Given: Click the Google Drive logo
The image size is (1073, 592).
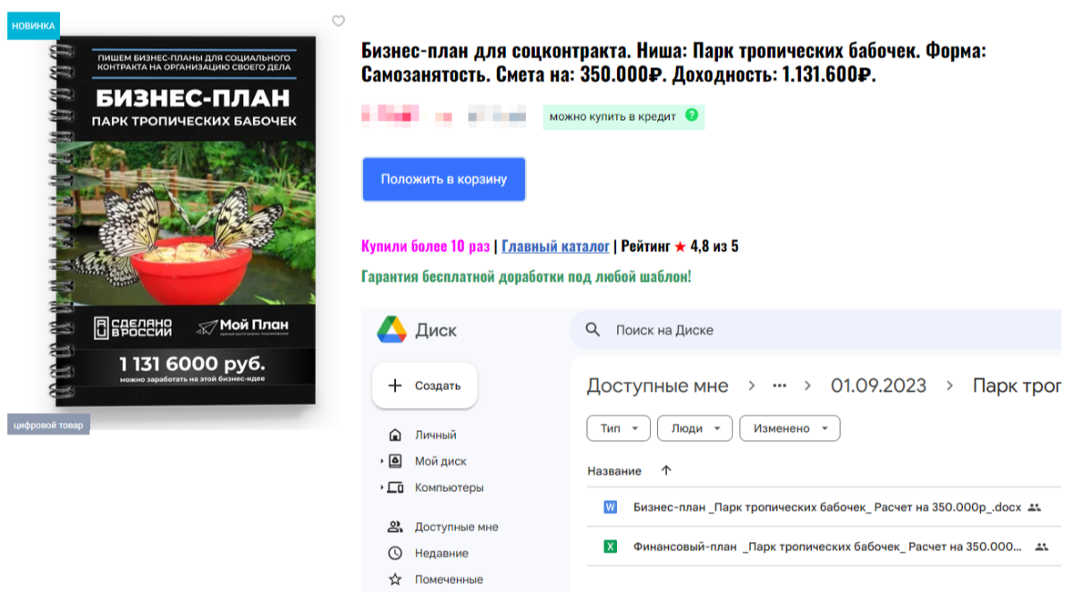Looking at the screenshot, I should pos(392,329).
